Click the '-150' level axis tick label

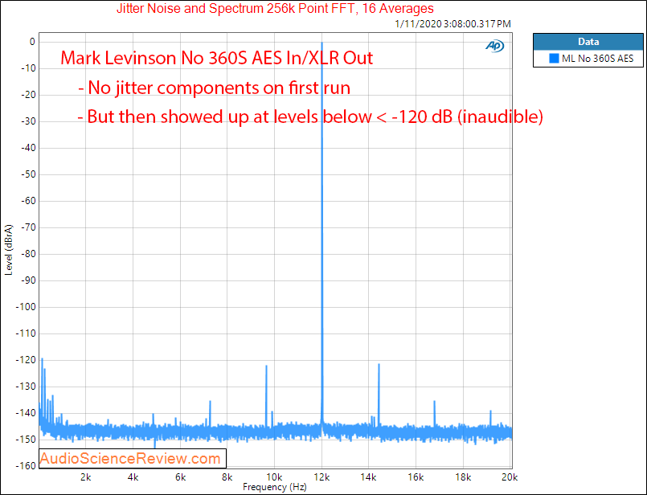[26, 440]
